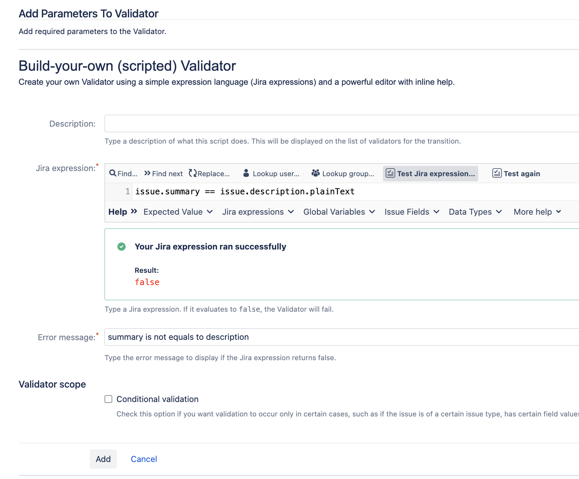Enable the Conditional validation checkbox
Image resolution: width=579 pixels, height=479 pixels.
click(109, 399)
